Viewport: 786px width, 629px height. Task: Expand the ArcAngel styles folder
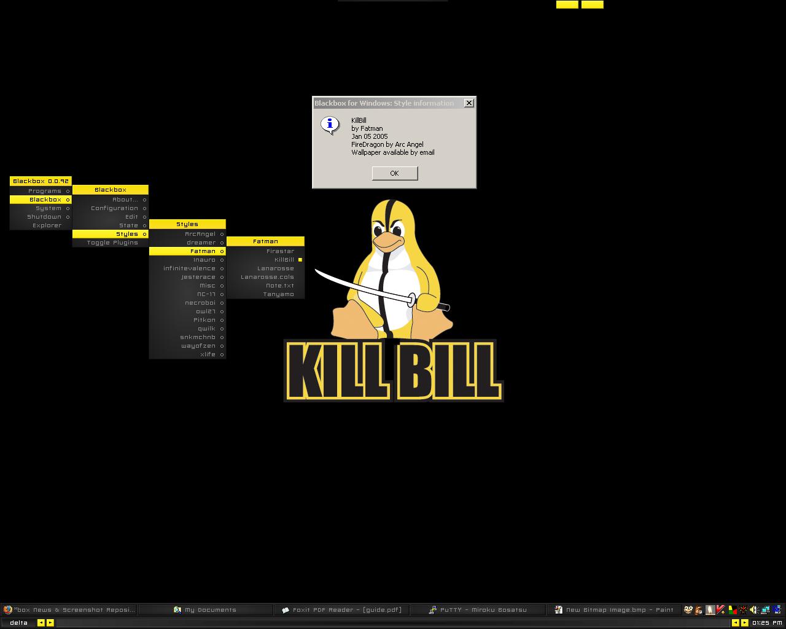[200, 234]
